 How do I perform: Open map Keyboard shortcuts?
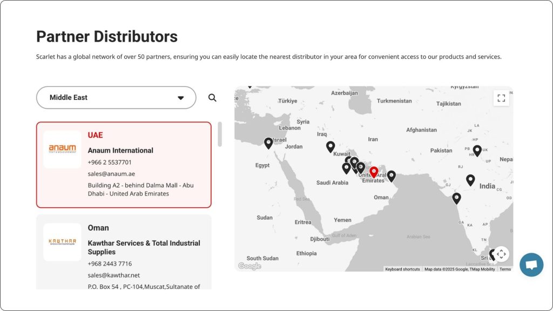(402, 269)
